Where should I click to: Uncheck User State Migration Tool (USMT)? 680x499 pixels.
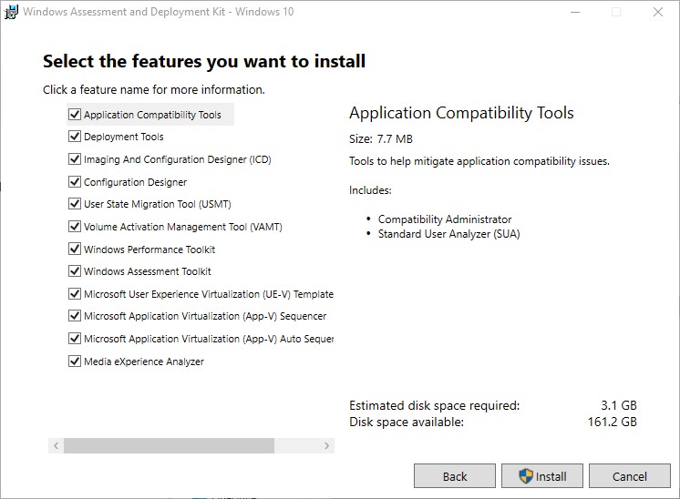click(x=75, y=204)
